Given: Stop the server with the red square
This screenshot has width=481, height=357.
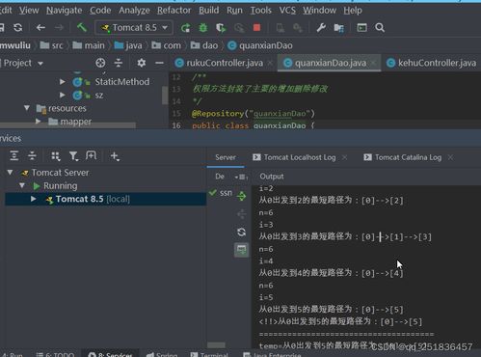Looking at the screenshot, I should coord(256,27).
